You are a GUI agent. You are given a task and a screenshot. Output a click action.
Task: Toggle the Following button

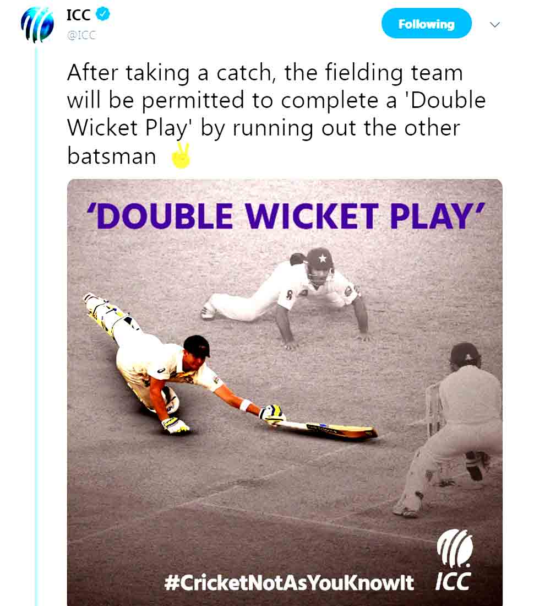(x=426, y=24)
